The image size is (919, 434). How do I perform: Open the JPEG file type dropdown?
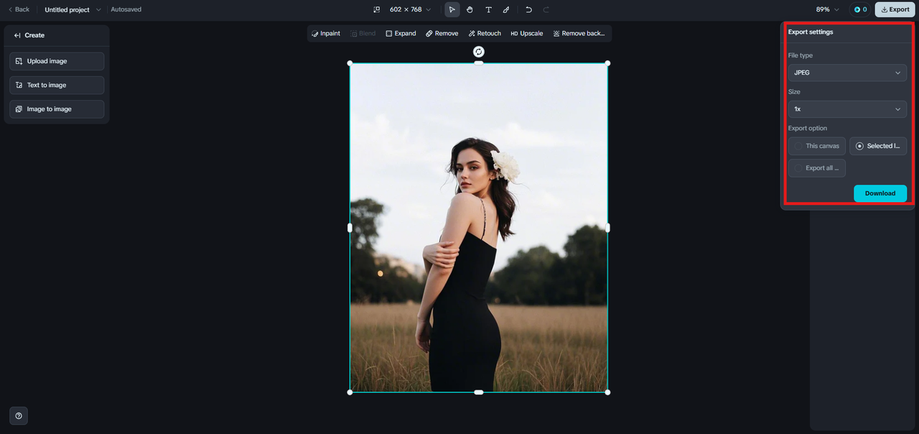click(847, 73)
